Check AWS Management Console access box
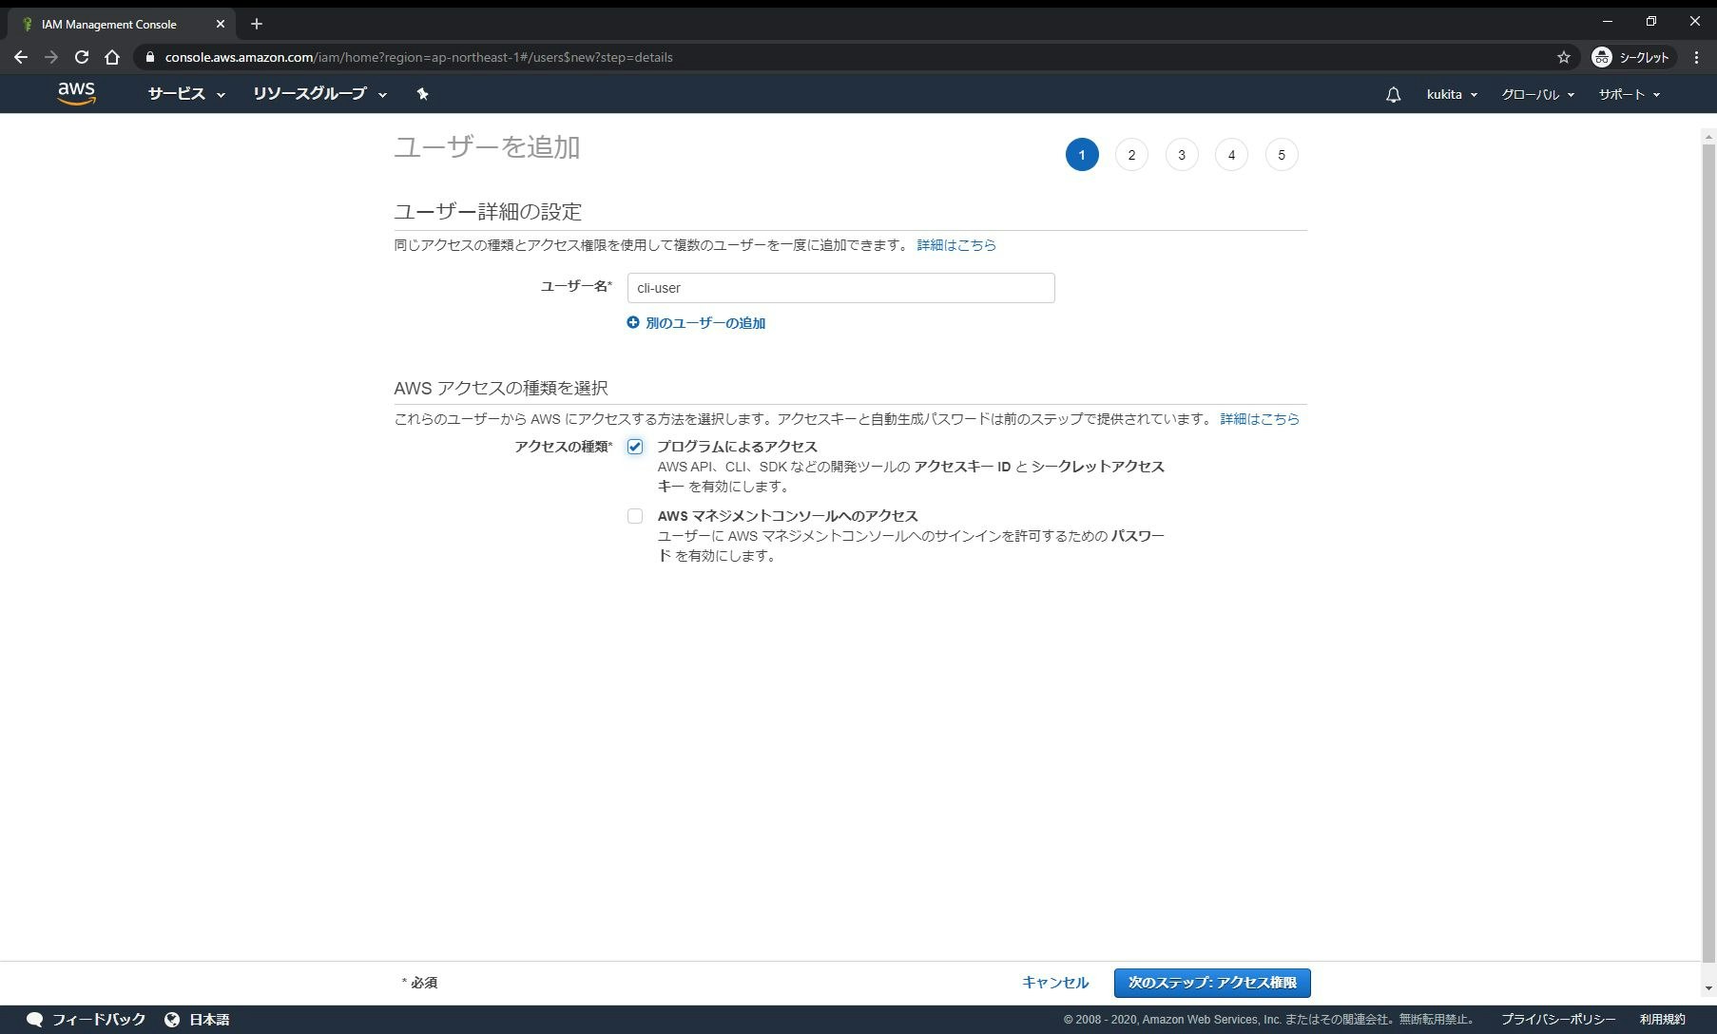Viewport: 1717px width, 1034px height. 635,516
